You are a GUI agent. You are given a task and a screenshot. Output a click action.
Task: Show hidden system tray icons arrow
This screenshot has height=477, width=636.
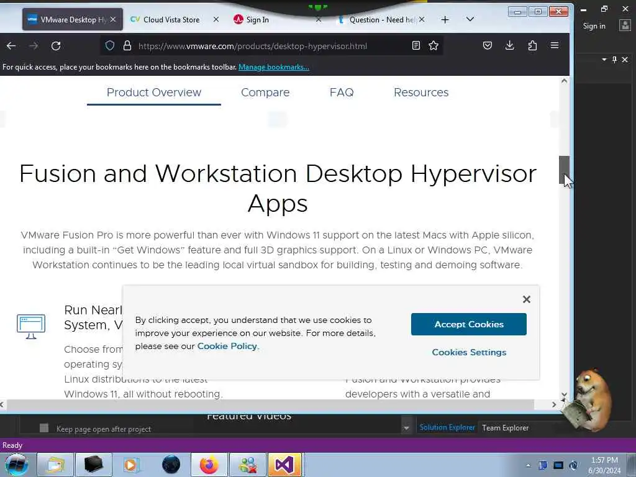click(528, 465)
